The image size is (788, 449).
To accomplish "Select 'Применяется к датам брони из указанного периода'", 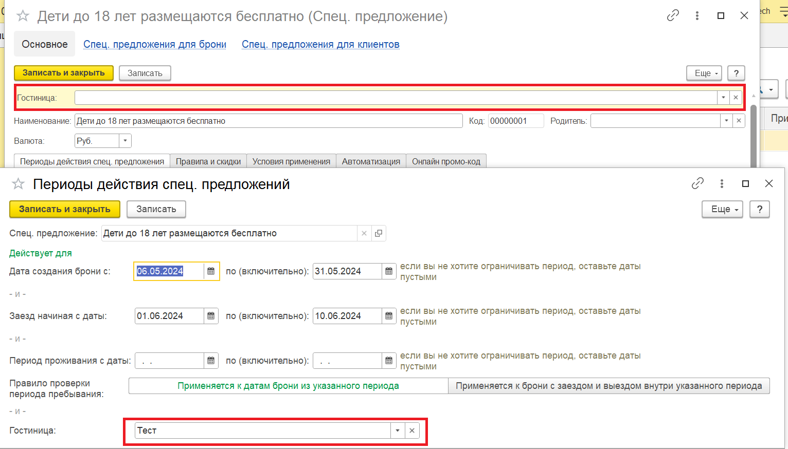I will pos(289,386).
